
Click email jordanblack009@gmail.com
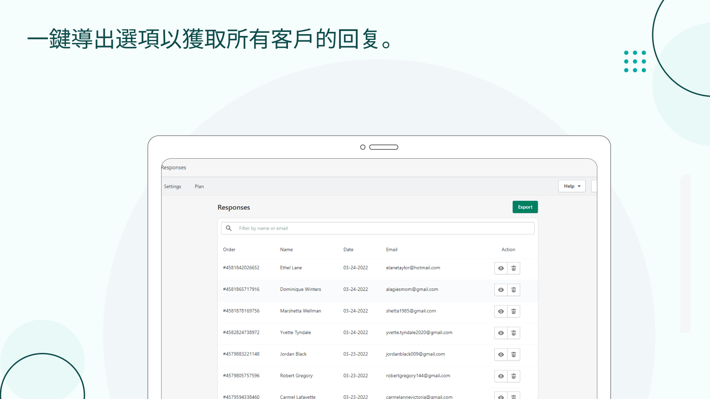(415, 354)
